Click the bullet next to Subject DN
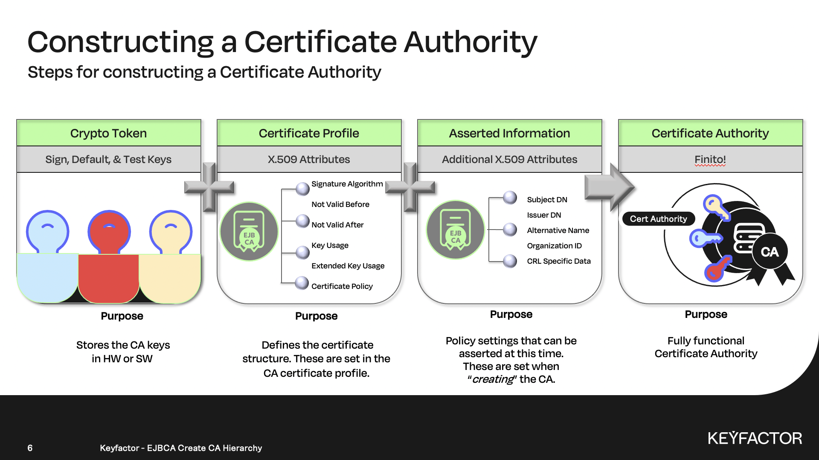The height and width of the screenshot is (460, 819). pyautogui.click(x=510, y=198)
